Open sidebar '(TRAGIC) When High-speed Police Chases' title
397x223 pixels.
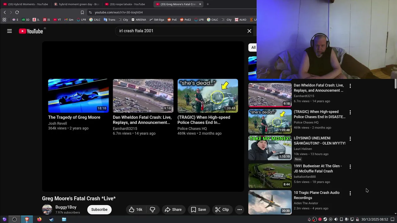pos(319,114)
